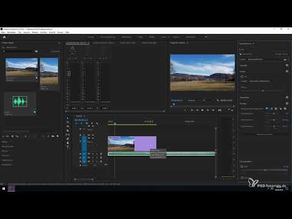Viewport: 292px width, 219px height.
Task: Select the green audio clip in timeline
Action: (x=161, y=154)
